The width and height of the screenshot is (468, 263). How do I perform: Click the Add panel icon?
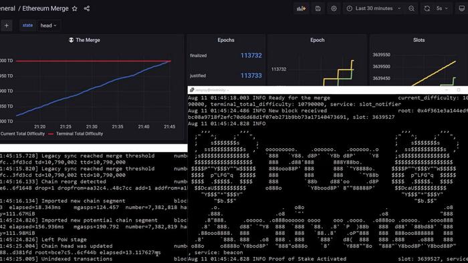tap(301, 9)
